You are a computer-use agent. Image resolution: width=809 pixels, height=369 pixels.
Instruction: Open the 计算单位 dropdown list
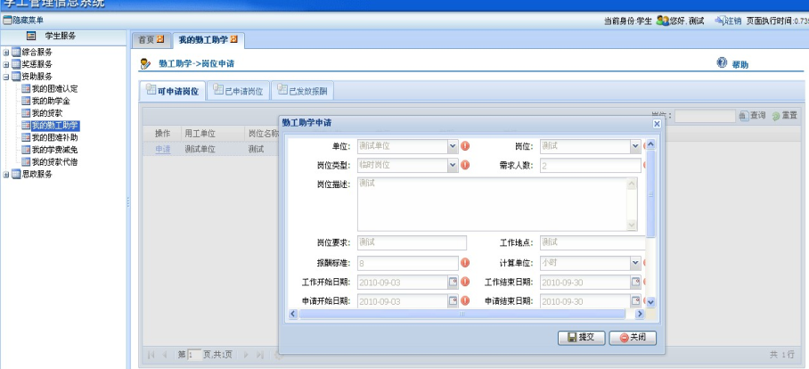coord(635,263)
